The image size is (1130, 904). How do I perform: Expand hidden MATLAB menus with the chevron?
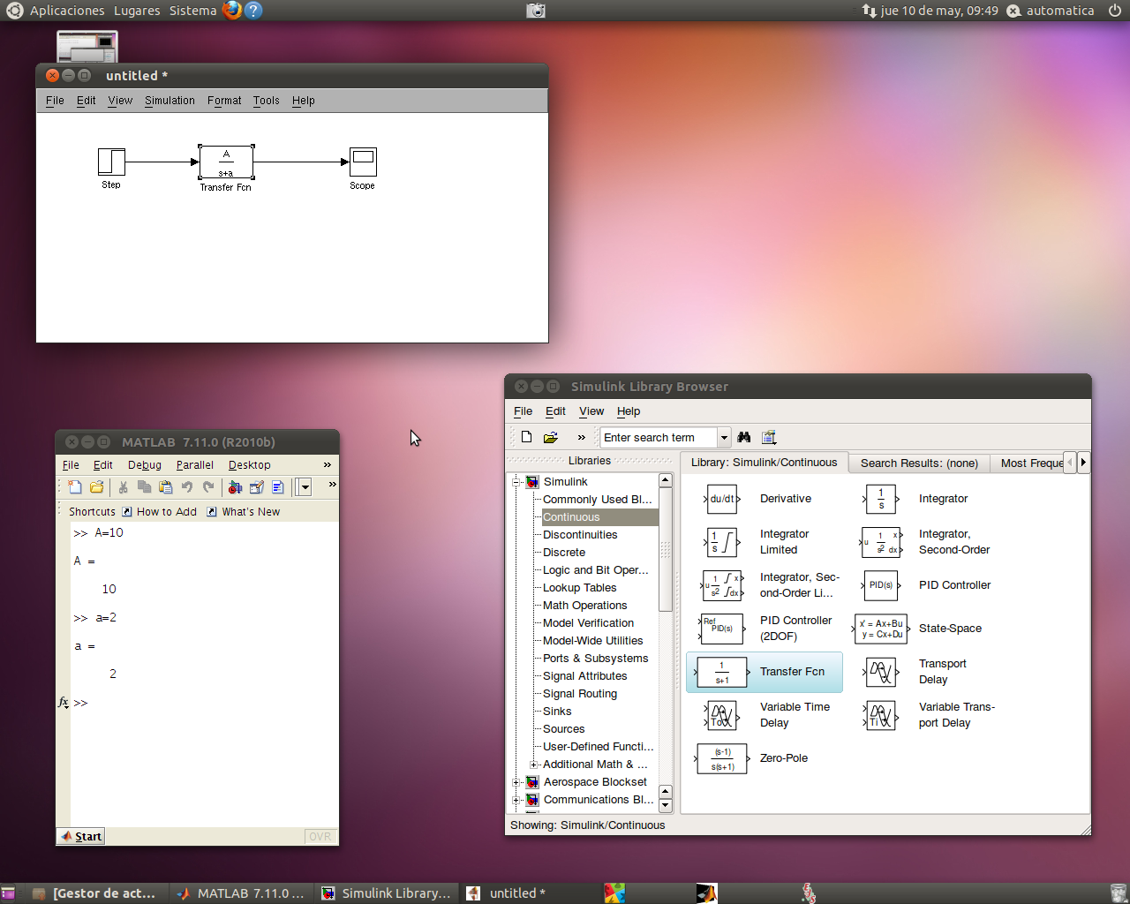[x=328, y=464]
